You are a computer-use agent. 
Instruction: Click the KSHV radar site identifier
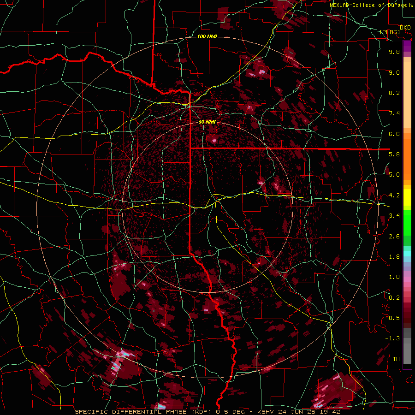(266, 412)
